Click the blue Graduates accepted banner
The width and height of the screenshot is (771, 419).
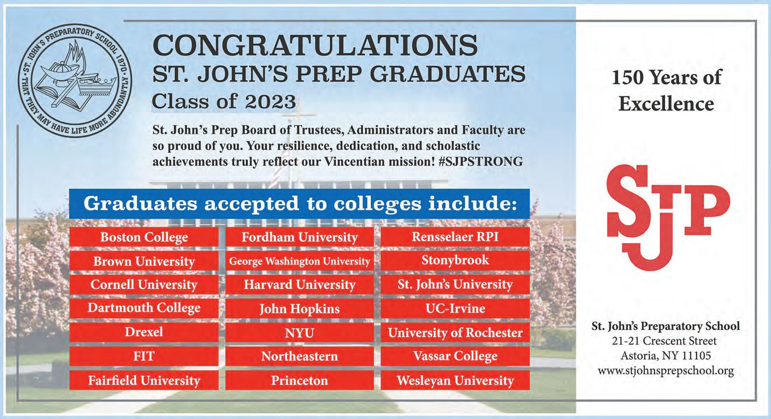[x=299, y=204]
